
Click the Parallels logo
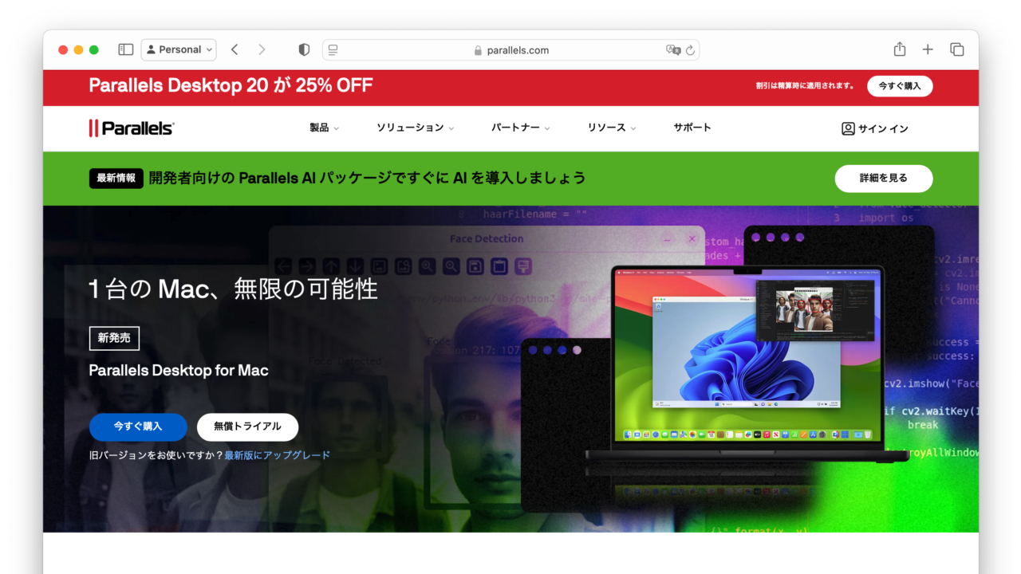point(132,128)
